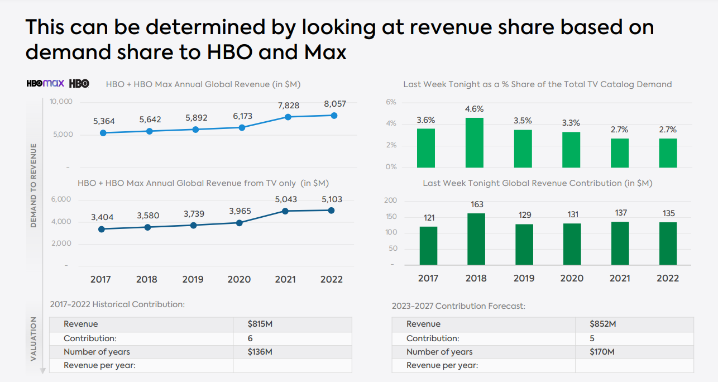Select the cell containing 6 in historical table
The height and width of the screenshot is (382, 718).
click(293, 338)
